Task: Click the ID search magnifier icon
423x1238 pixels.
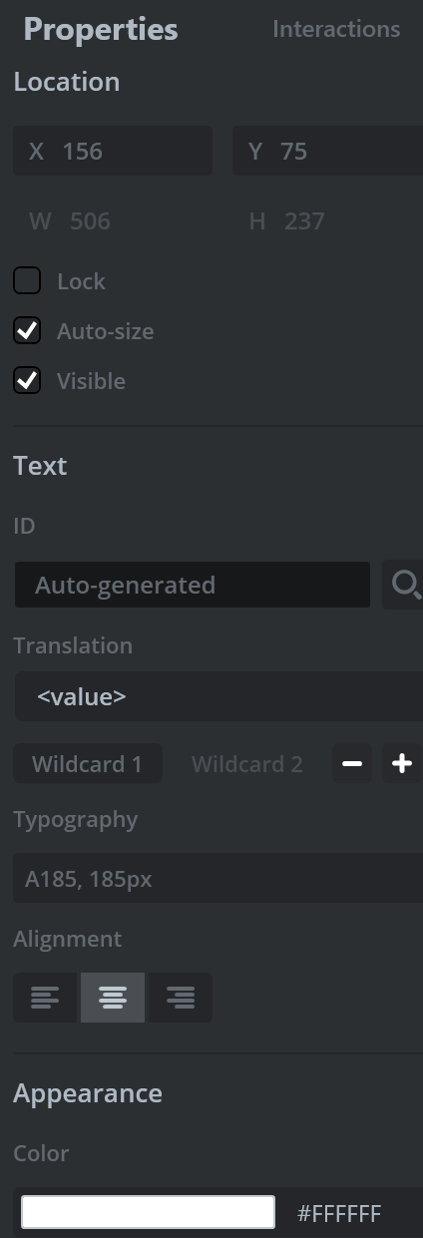Action: pos(404,585)
